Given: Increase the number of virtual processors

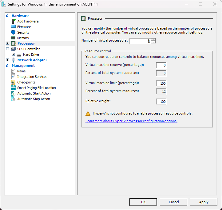Looking at the screenshot, I should [x=153, y=40].
